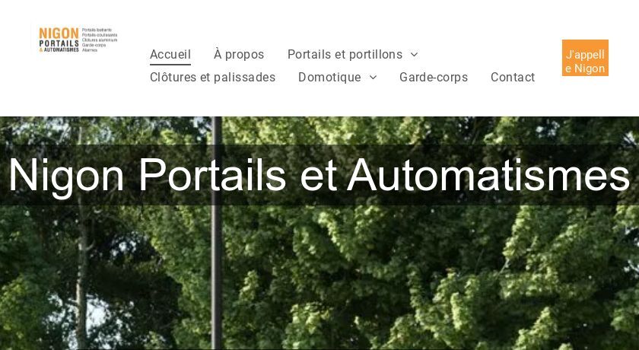The height and width of the screenshot is (350, 639).
Task: Click the orange NIGON word in logo
Action: click(59, 33)
